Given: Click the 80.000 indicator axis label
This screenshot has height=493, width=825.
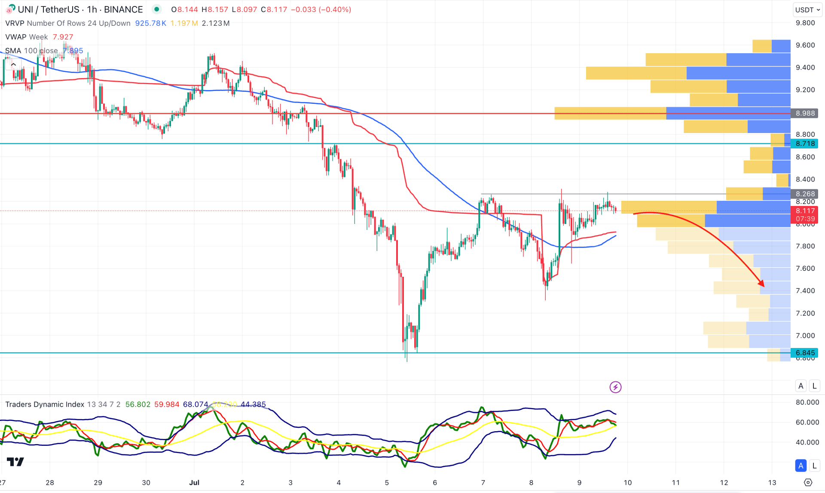Looking at the screenshot, I should (807, 402).
